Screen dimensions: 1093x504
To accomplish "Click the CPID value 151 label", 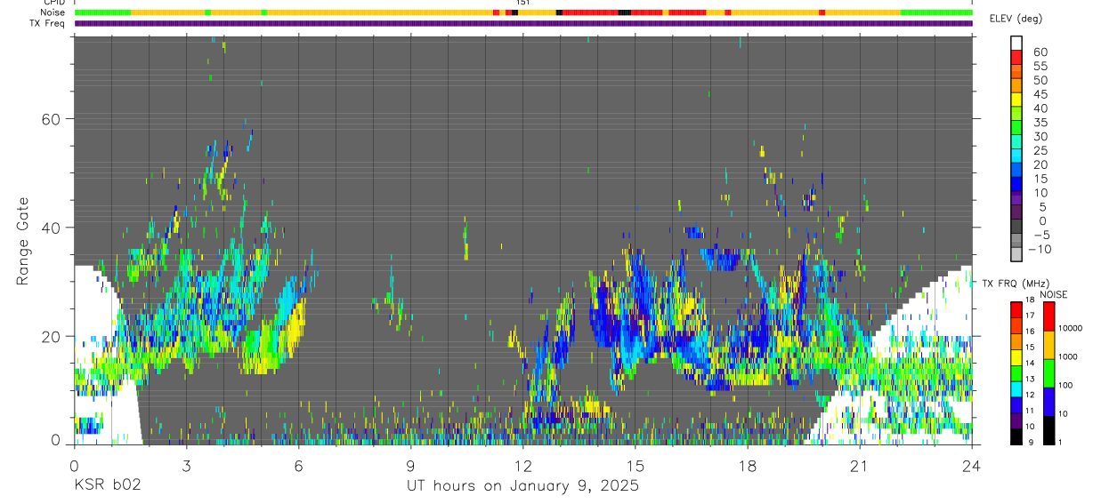I will pos(523,3).
